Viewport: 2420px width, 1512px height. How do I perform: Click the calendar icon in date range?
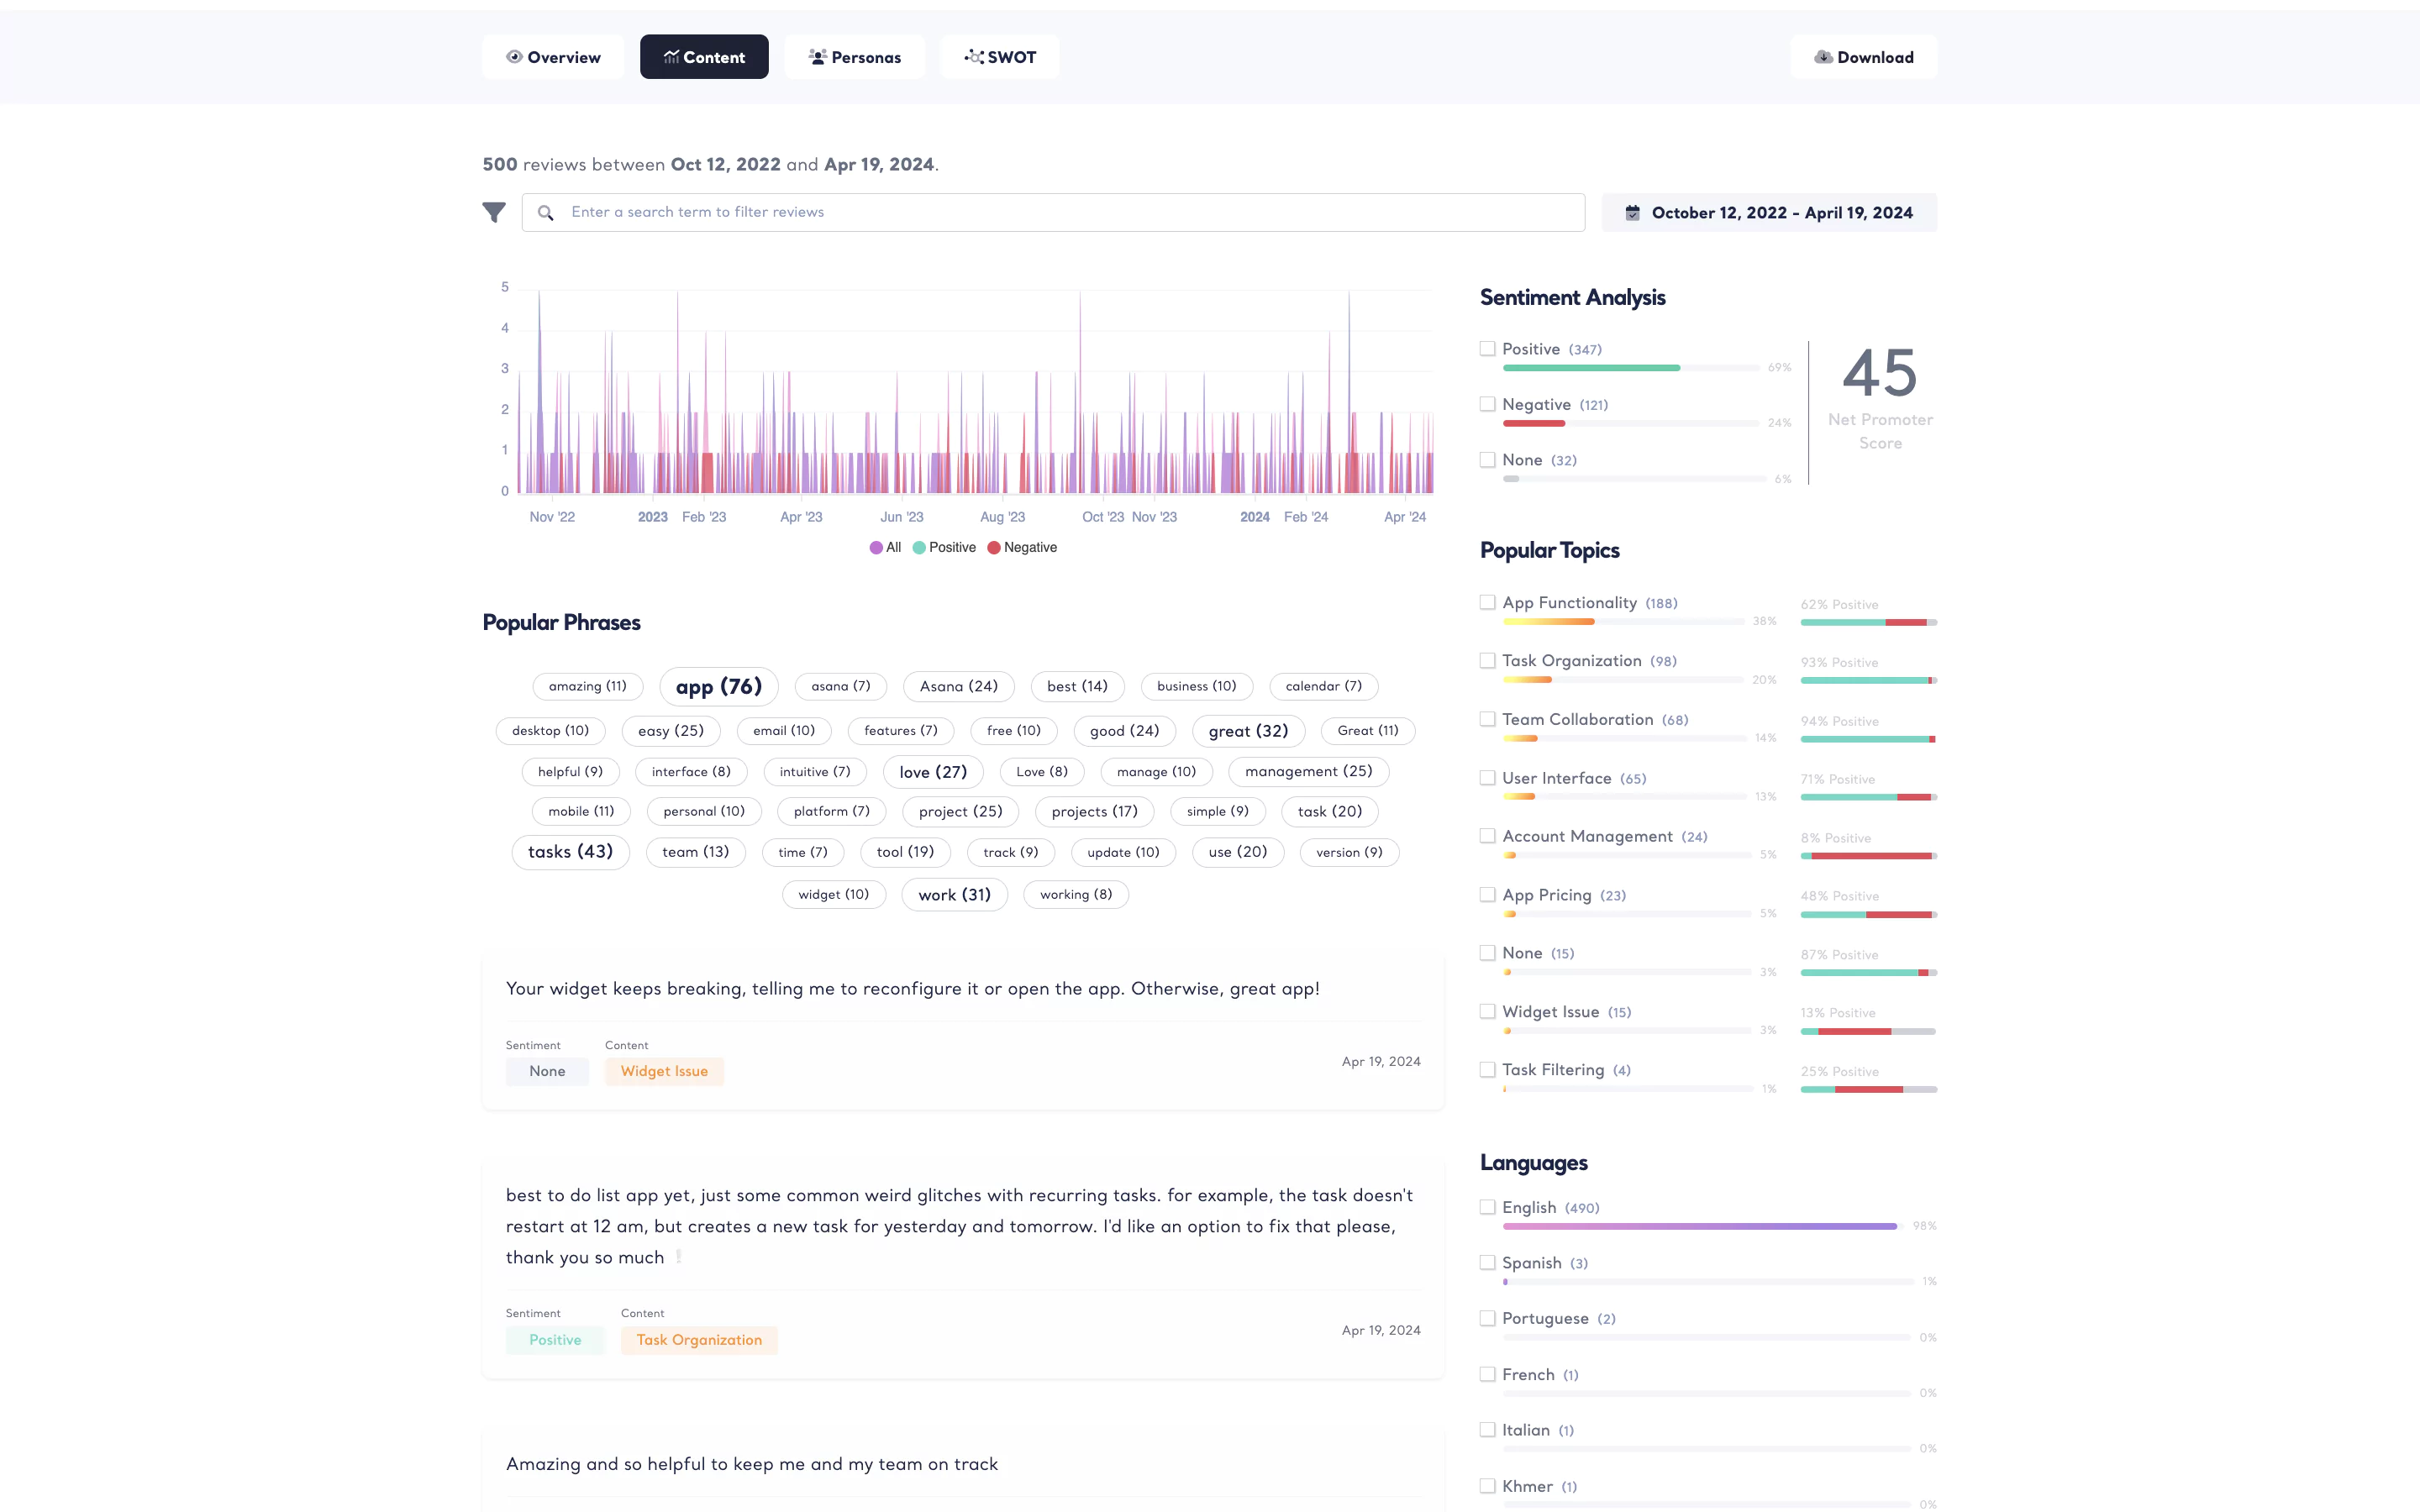pos(1632,213)
